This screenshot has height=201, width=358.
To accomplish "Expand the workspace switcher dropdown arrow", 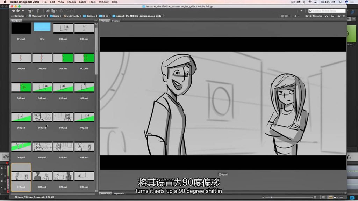I will point(301,11).
